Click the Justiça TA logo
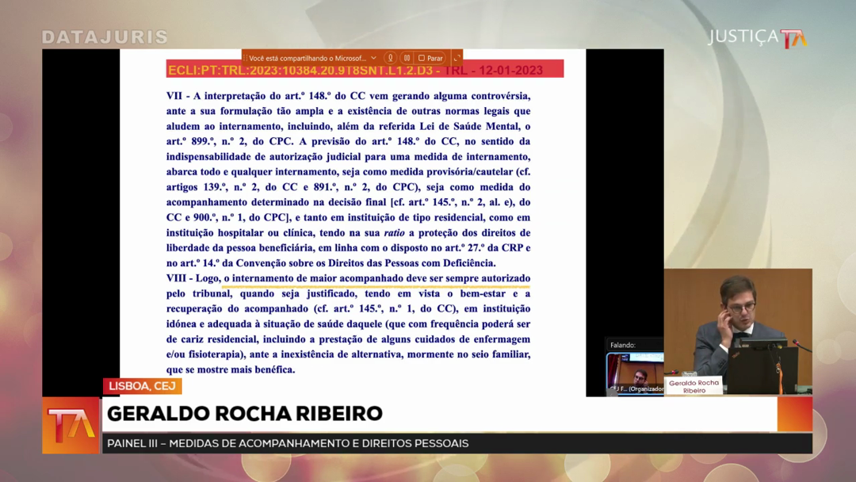The image size is (856, 482). click(757, 37)
